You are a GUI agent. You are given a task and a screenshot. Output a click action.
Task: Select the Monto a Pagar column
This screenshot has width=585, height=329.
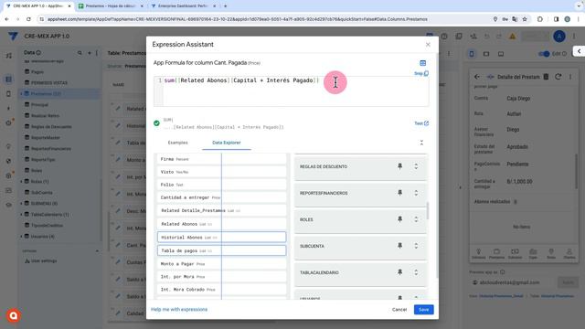tap(221, 264)
